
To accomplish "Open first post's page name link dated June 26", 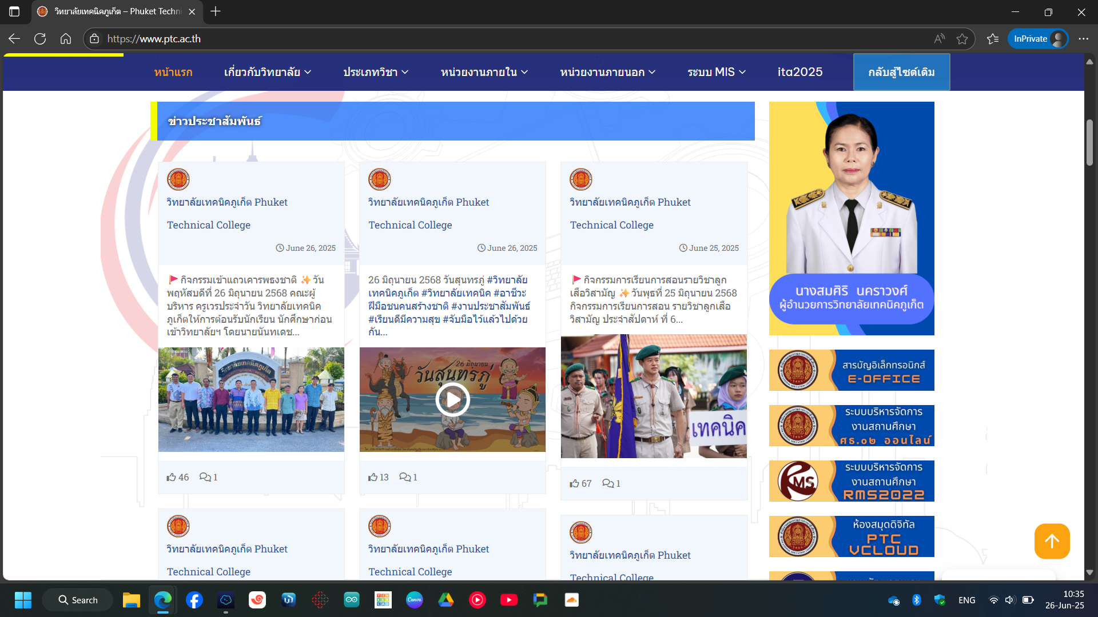I will click(227, 213).
